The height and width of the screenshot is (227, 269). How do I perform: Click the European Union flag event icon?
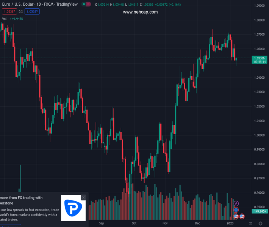(236, 210)
